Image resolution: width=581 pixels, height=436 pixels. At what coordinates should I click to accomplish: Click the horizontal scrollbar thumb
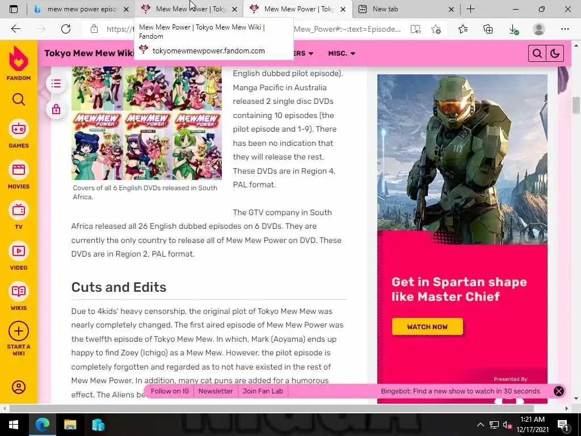click(x=272, y=408)
